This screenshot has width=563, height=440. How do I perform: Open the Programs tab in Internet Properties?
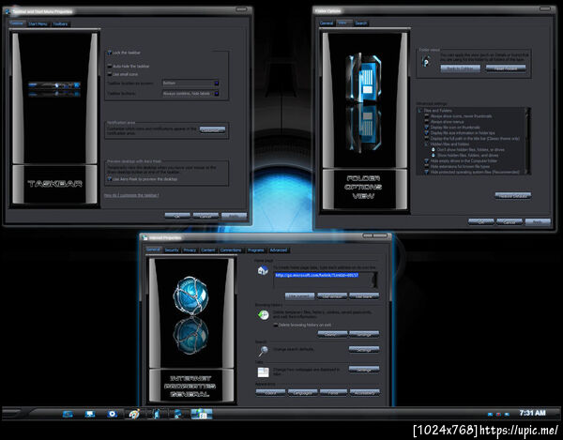(256, 250)
